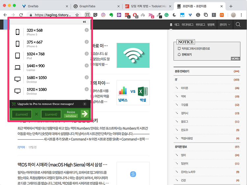Click the chain link extension icon

pos(143,15)
